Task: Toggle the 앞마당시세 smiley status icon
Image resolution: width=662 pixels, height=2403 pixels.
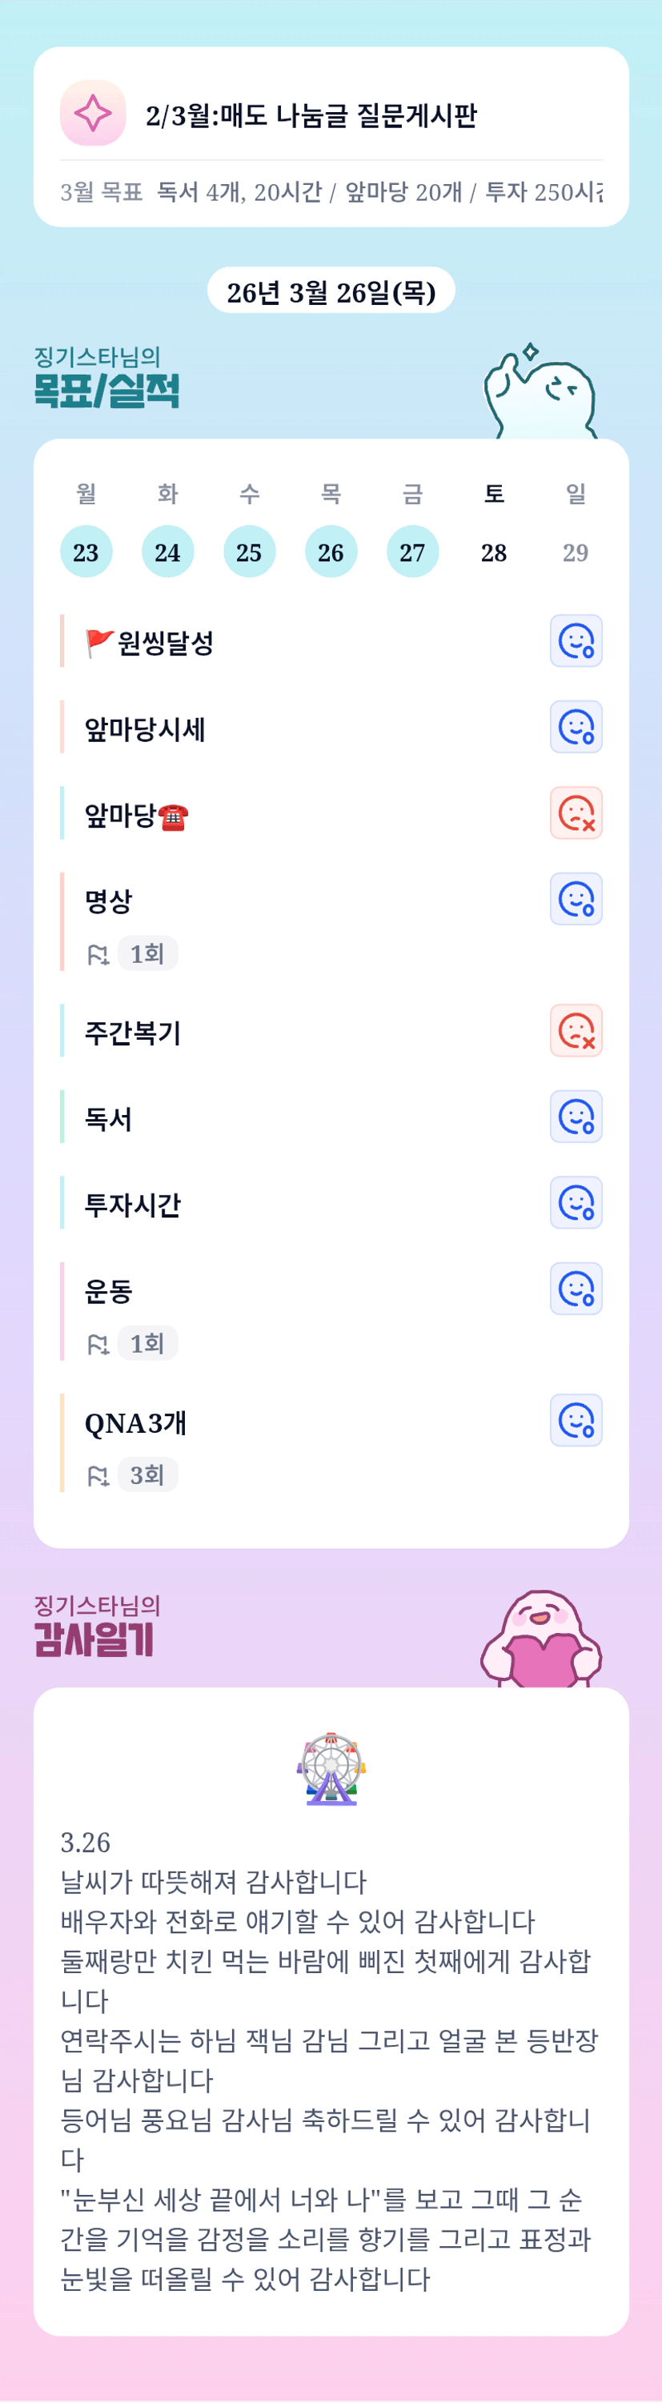Action: 576,727
